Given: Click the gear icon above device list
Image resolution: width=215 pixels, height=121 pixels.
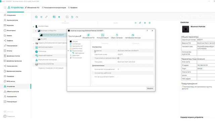Looking at the screenshot, I should (x=149, y=23).
